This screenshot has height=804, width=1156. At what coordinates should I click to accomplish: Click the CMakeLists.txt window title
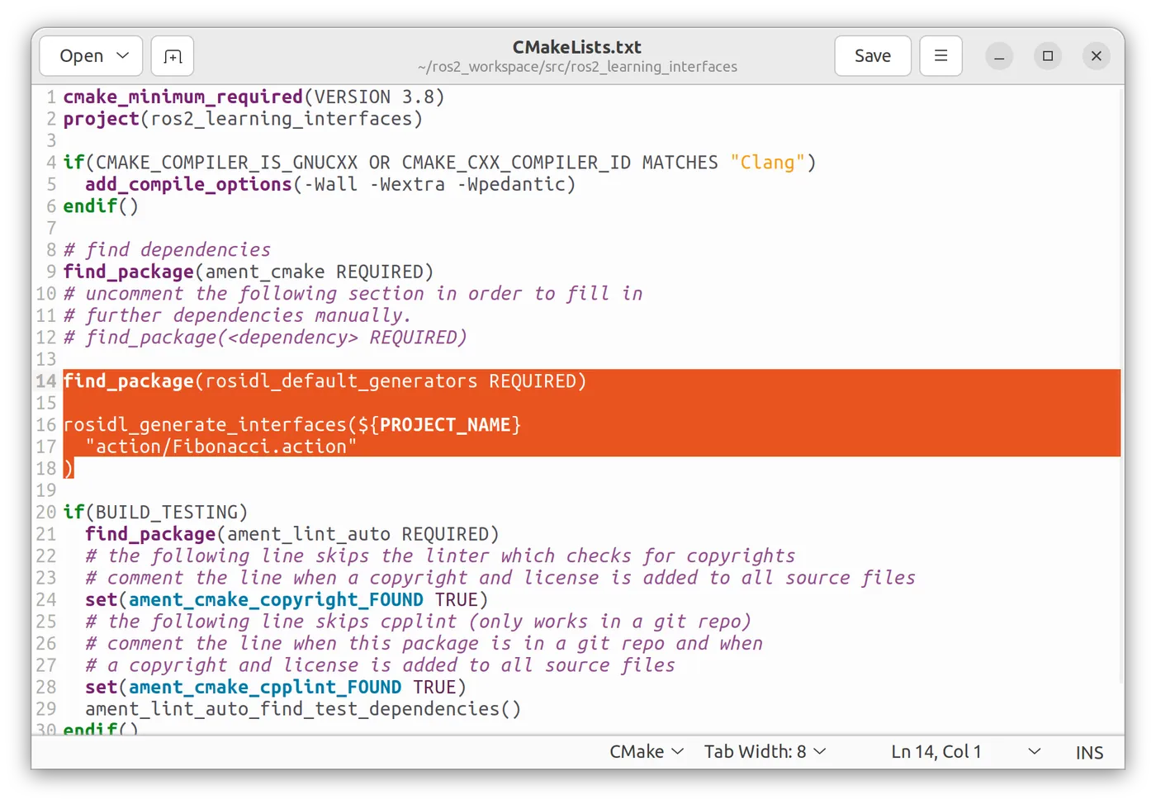[577, 48]
